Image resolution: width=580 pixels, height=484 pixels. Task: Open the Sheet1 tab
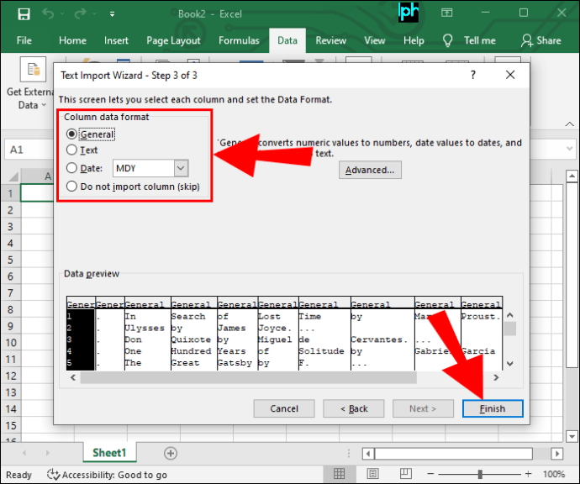pos(109,453)
